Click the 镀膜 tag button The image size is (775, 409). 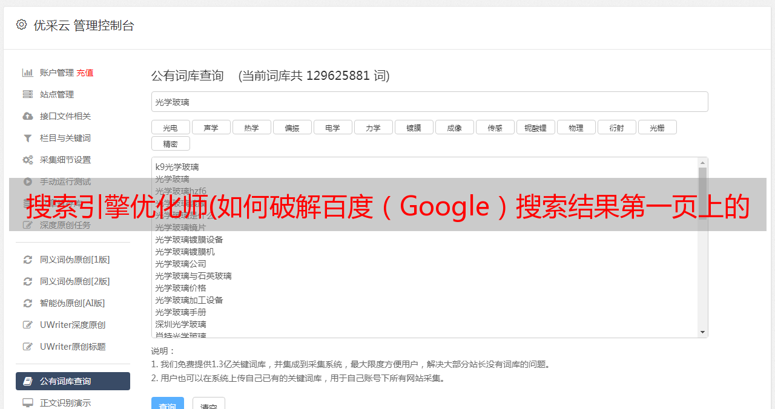(x=414, y=127)
